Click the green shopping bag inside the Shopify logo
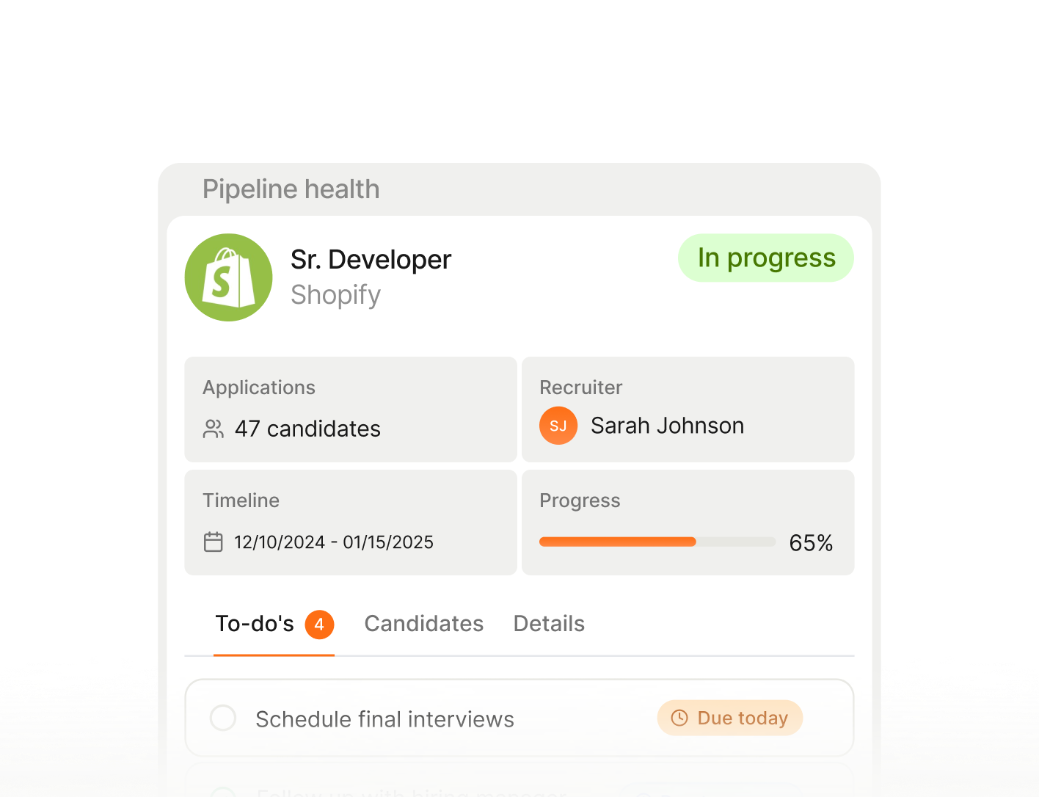The image size is (1039, 797). [228, 277]
